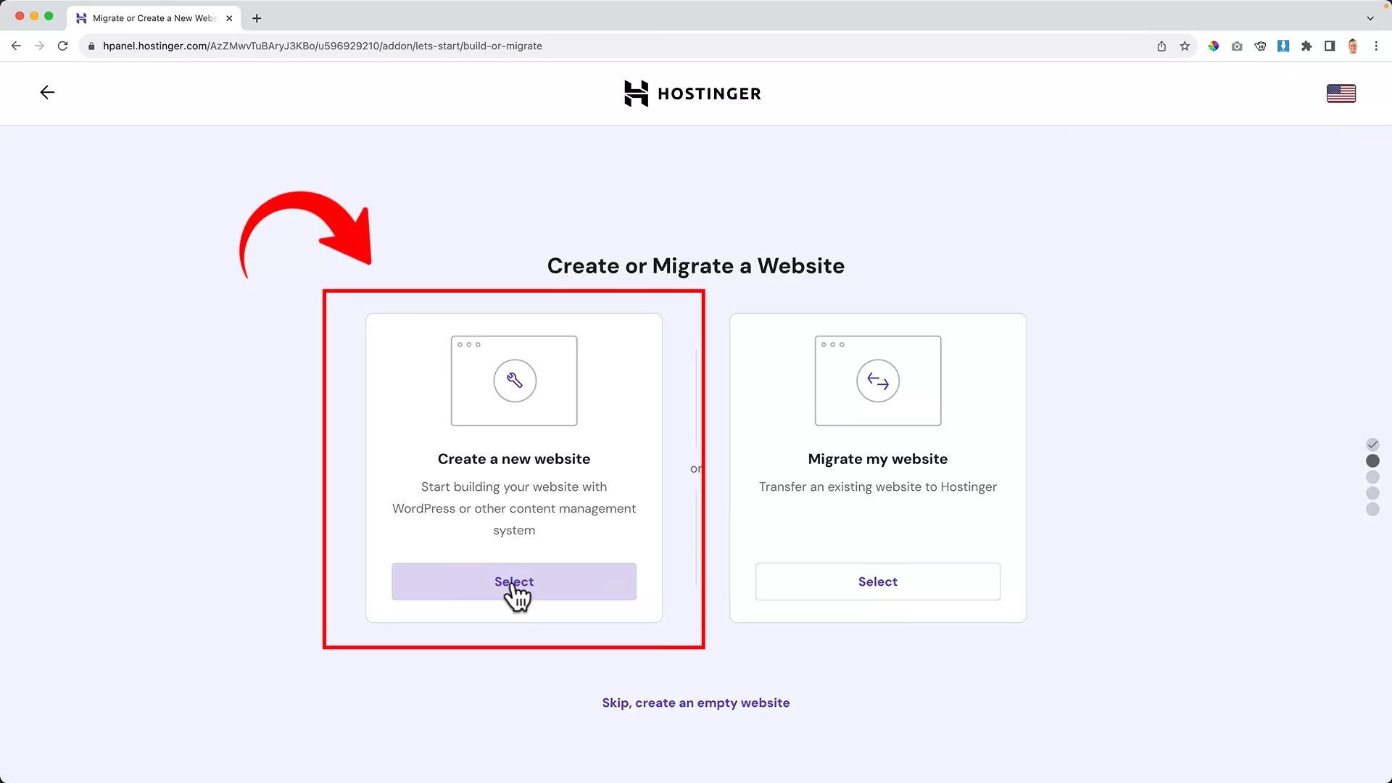
Task: Open the US flag language selector
Action: (x=1341, y=93)
